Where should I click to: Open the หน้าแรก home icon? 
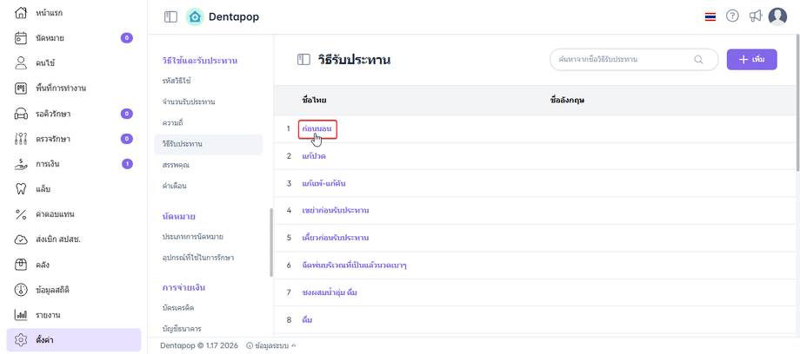coord(21,13)
